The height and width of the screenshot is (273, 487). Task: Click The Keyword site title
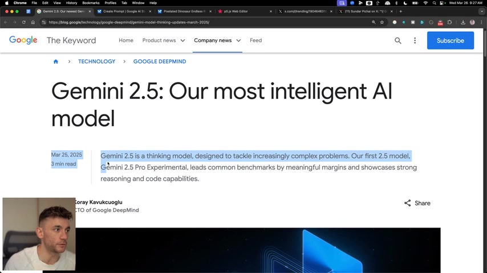pyautogui.click(x=71, y=40)
